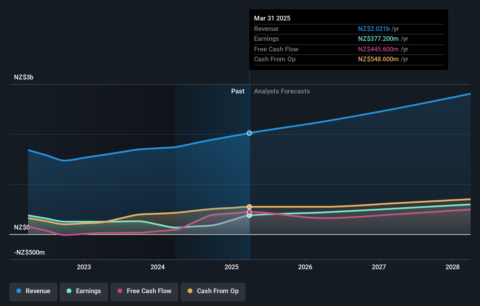Click the NZ$3b gridline label
Image resolution: width=480 pixels, height=306 pixels.
(x=24, y=77)
